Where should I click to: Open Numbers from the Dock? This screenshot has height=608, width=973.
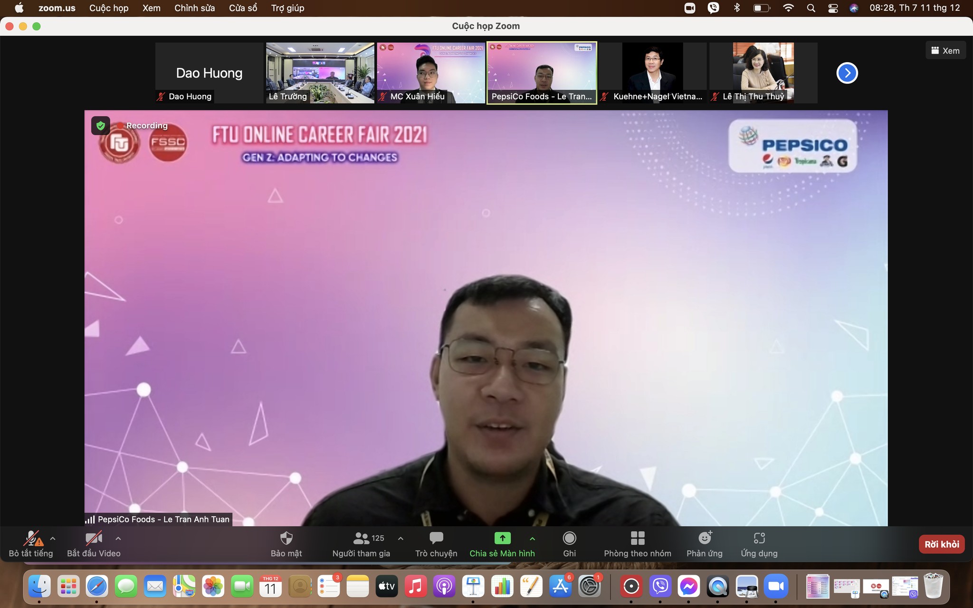tap(503, 587)
